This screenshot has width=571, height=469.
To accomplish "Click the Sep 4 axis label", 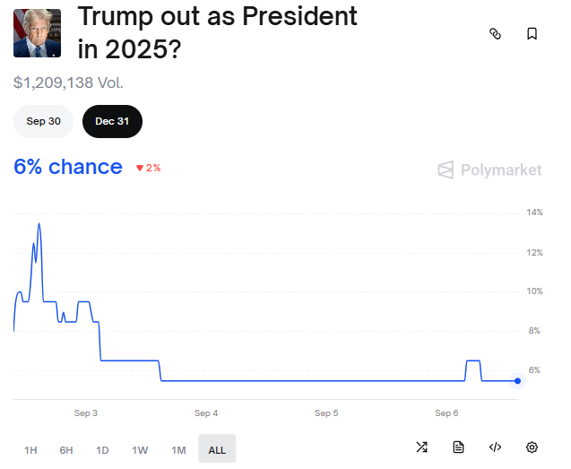I will 206,413.
